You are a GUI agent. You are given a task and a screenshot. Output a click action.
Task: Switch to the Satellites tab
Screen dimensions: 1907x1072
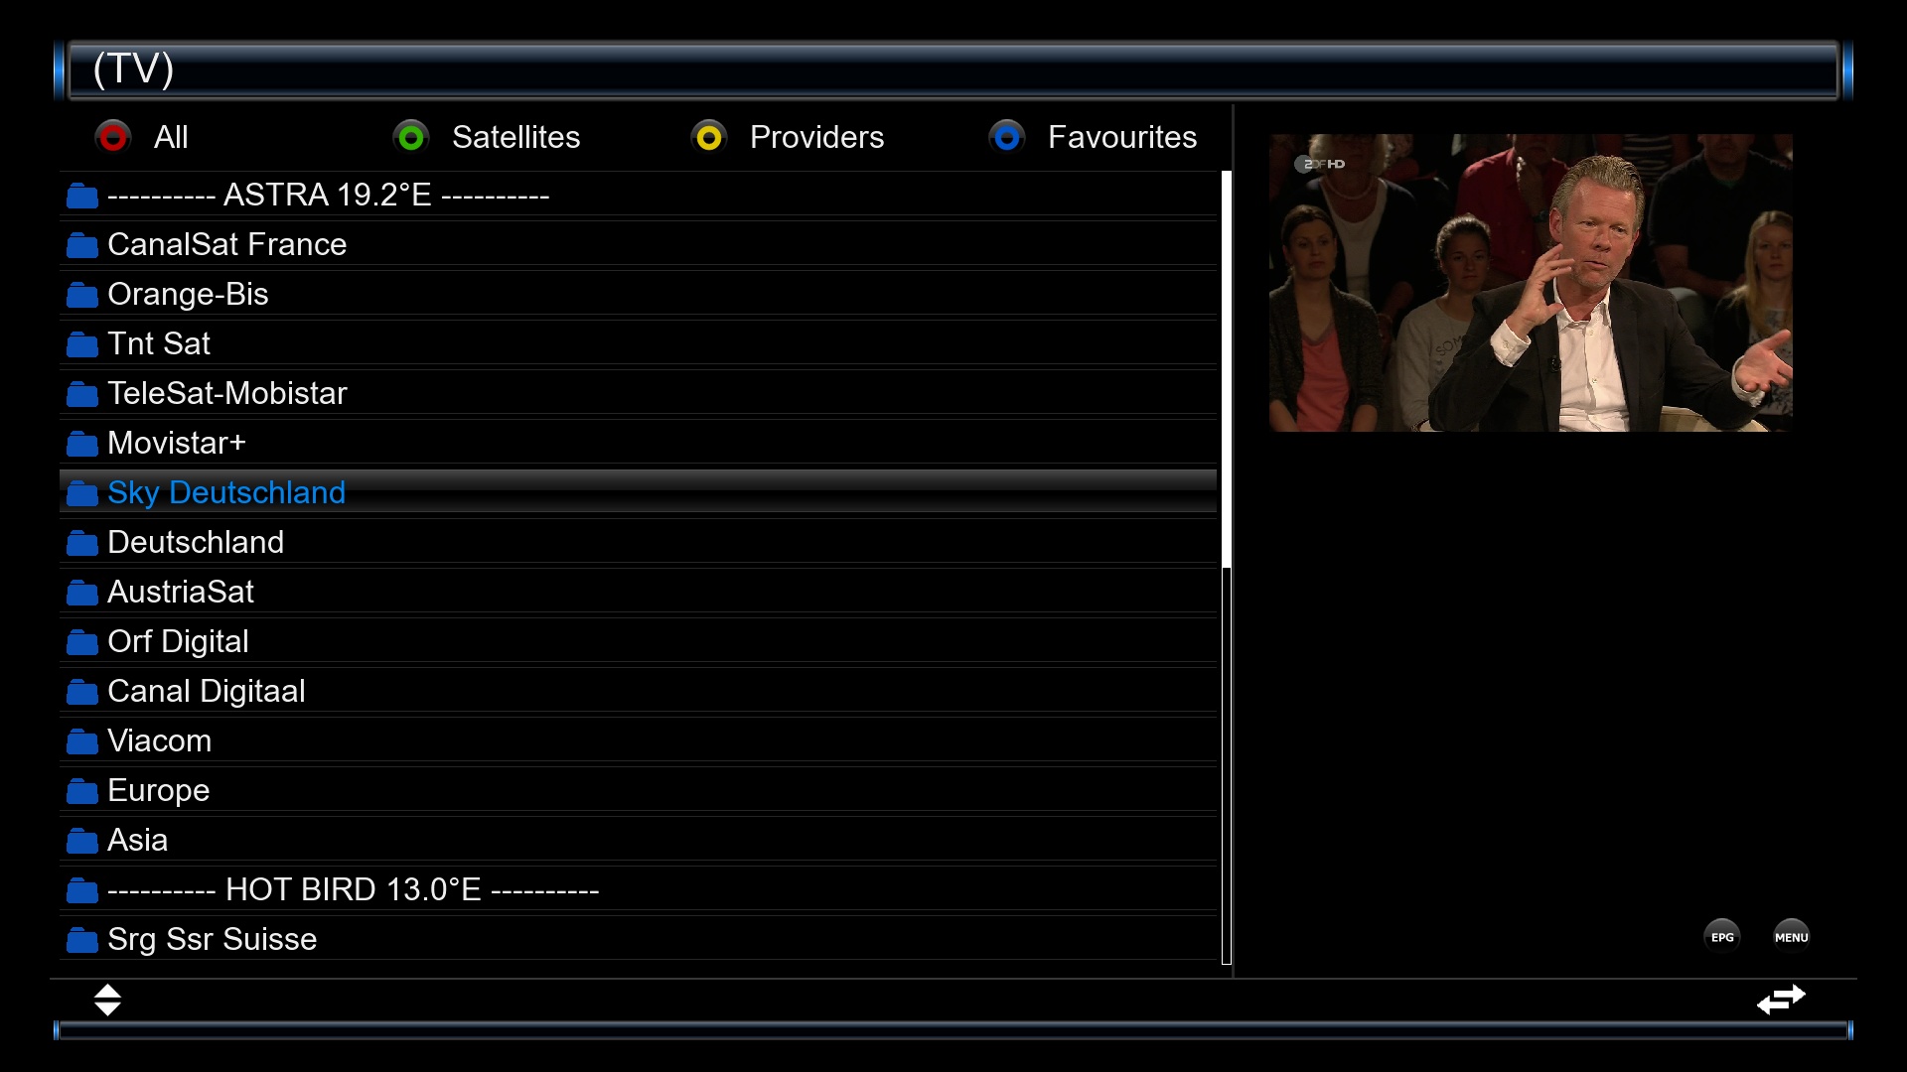click(x=515, y=137)
